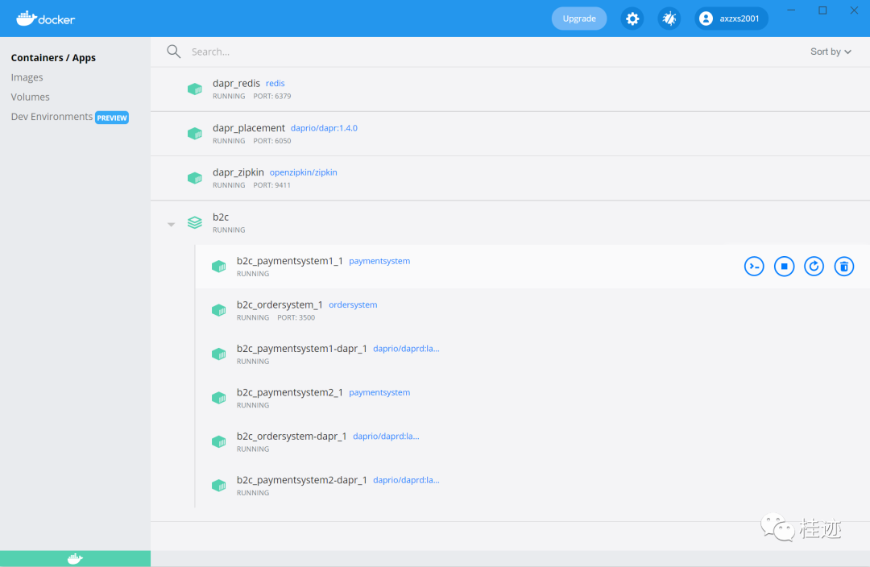Open paymentsystem link of b2c_paymentsystem1_1

coord(379,261)
